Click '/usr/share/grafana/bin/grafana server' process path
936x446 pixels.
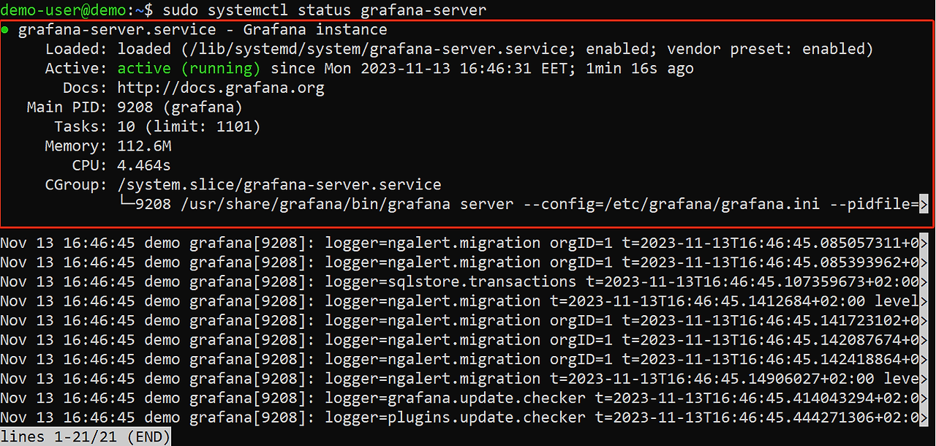346,204
